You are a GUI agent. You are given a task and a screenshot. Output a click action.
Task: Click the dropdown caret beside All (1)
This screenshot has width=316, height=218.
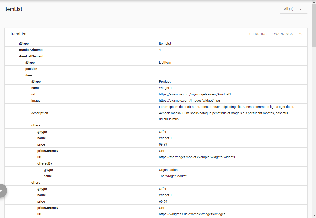tap(300, 9)
